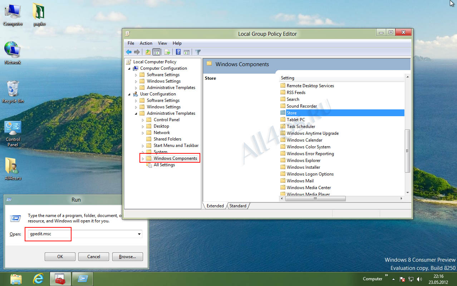Viewport: 457px width, 286px height.
Task: Select Shared Folders in the tree
Action: pos(164,139)
